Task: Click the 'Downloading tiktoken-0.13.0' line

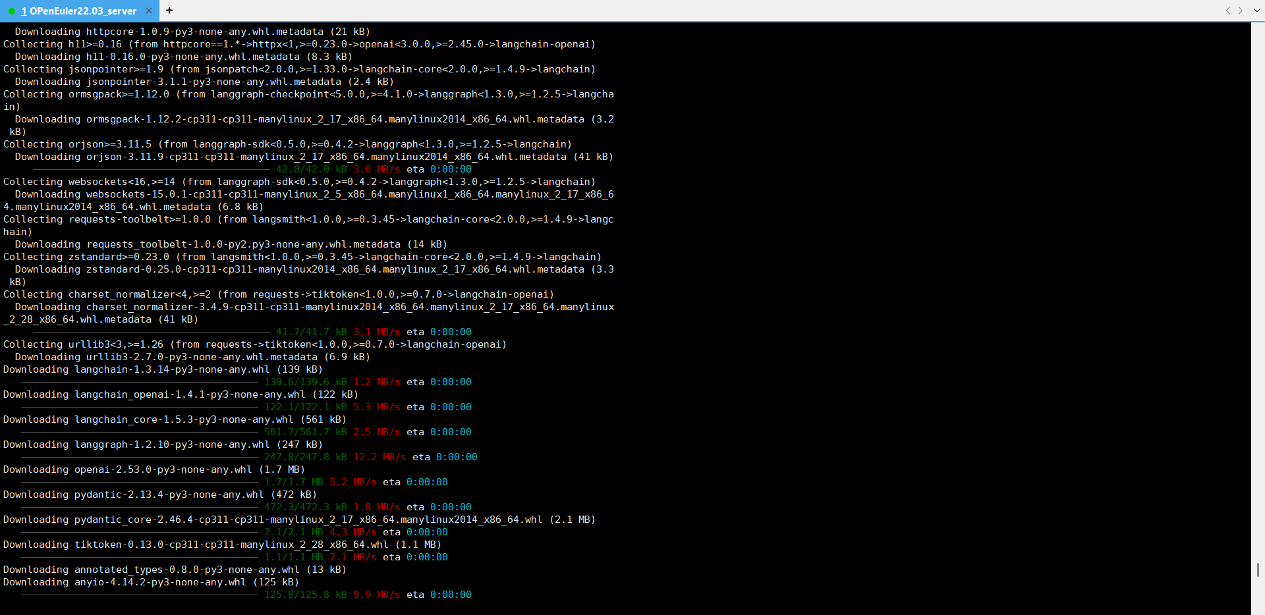Action: pos(222,545)
